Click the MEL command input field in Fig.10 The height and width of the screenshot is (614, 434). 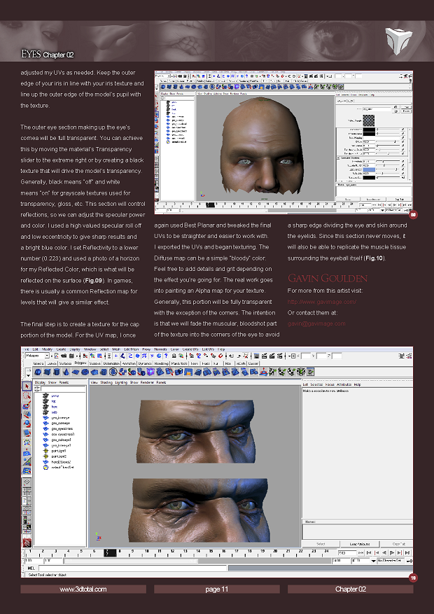pyautogui.click(x=132, y=568)
